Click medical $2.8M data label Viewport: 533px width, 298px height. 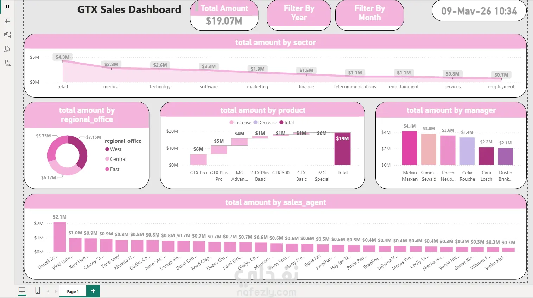pos(111,64)
